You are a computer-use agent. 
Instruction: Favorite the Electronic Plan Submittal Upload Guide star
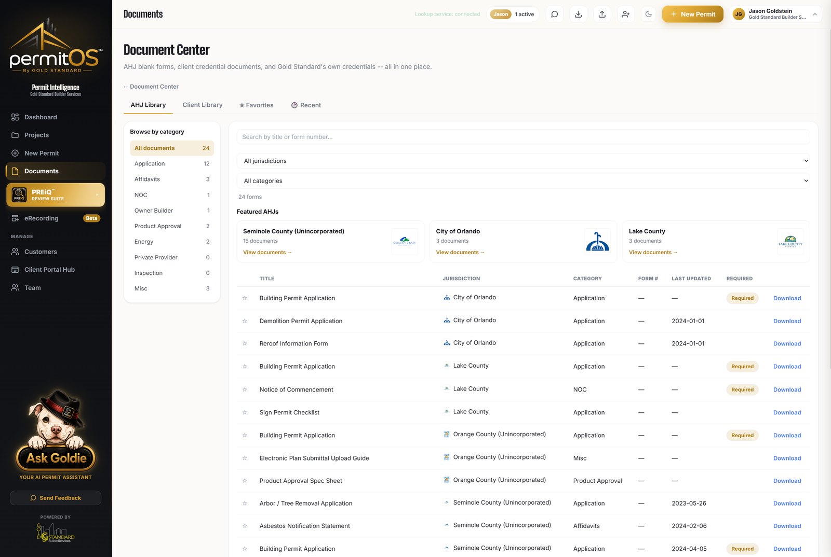[x=245, y=458]
